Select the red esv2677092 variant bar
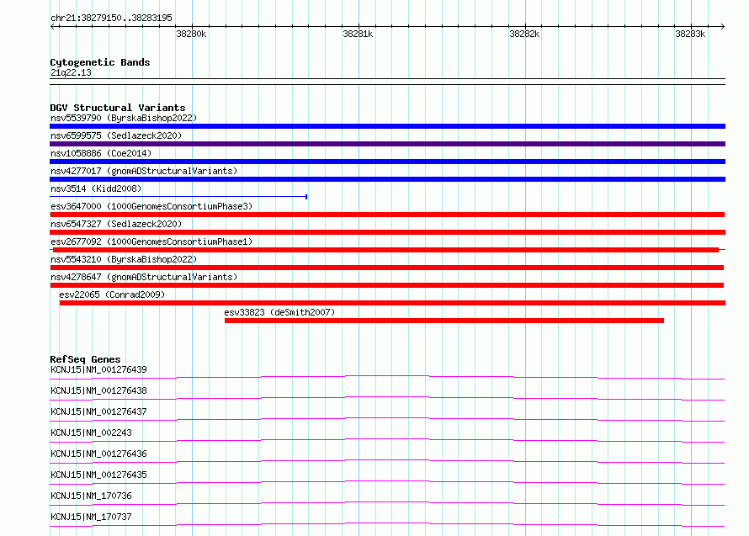The width and height of the screenshot is (749, 536). click(x=385, y=250)
